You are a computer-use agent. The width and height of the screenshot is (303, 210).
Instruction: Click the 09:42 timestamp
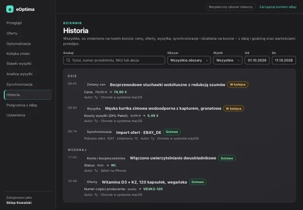72,84
